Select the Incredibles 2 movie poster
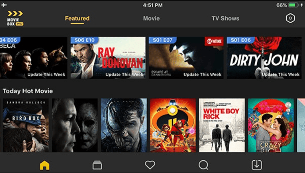305x173 pixels. point(173,125)
